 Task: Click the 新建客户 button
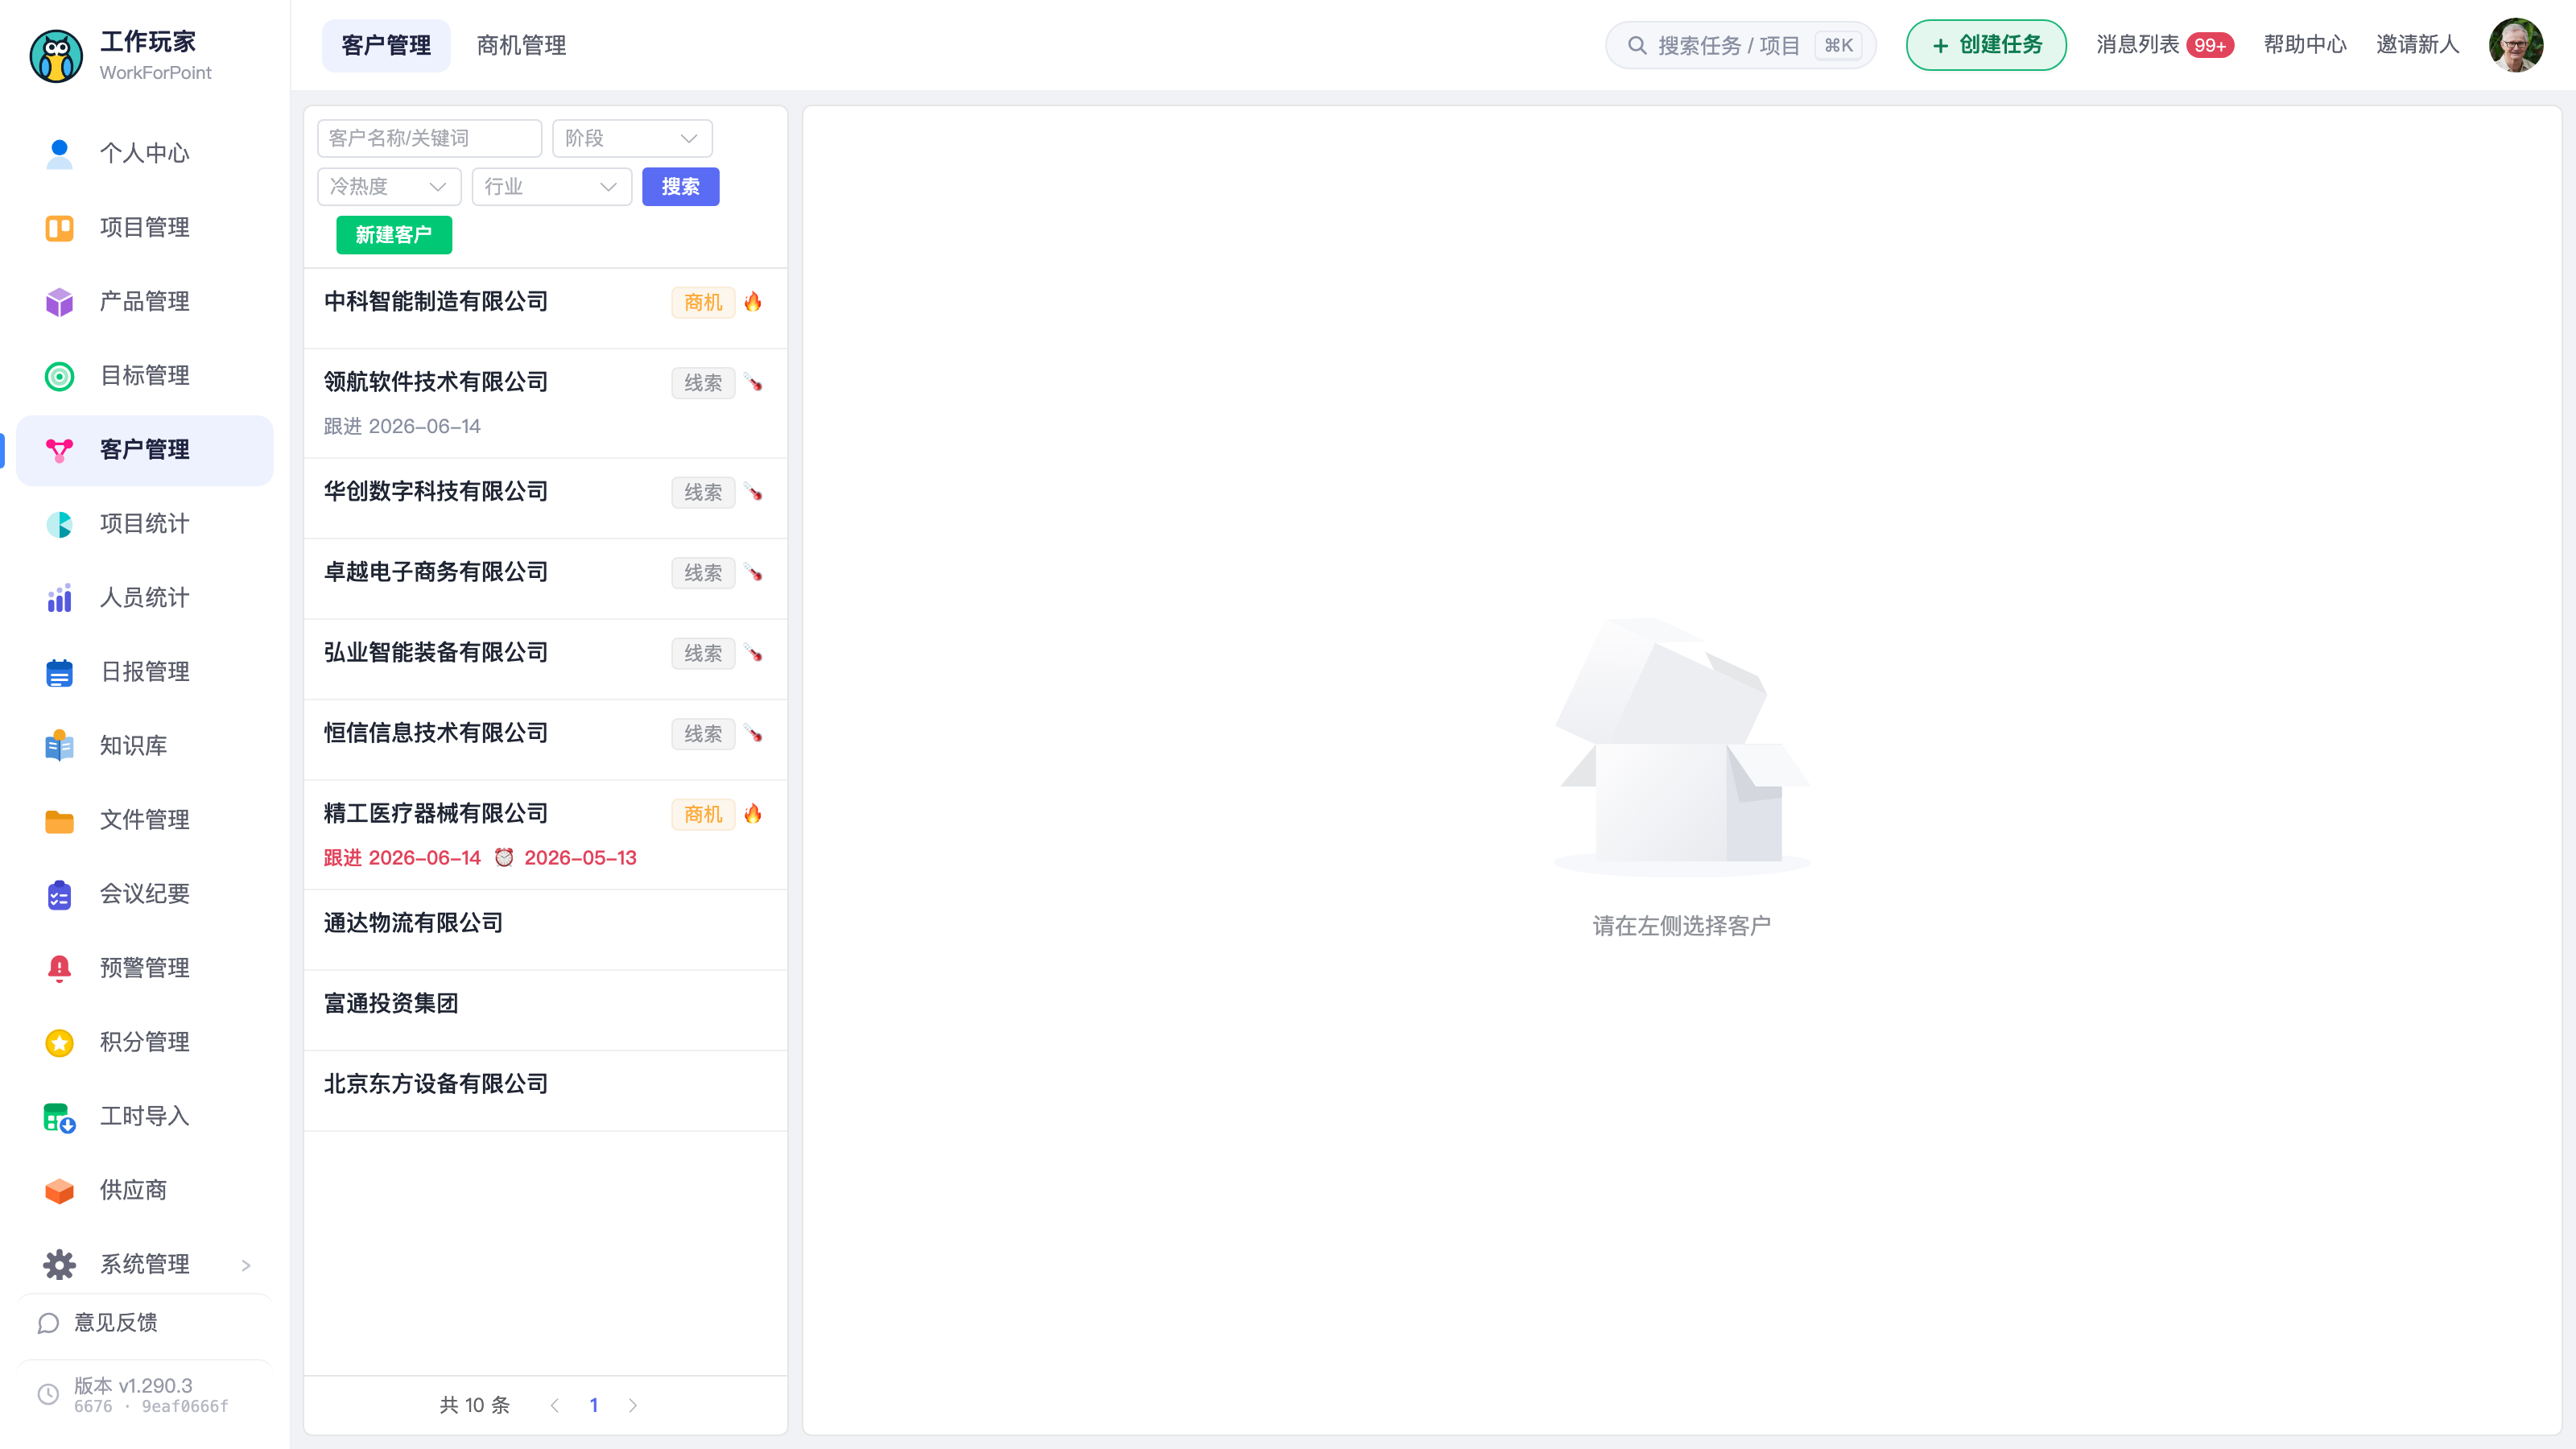pyautogui.click(x=394, y=235)
